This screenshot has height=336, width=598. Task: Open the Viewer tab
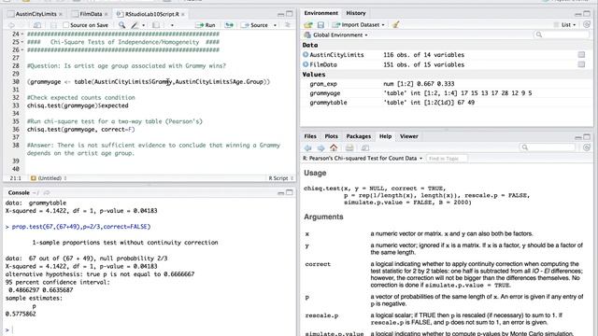(409, 136)
